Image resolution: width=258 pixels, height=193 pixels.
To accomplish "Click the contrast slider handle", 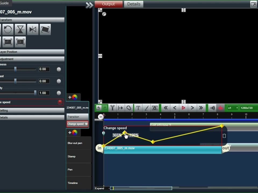I will point(15,81).
